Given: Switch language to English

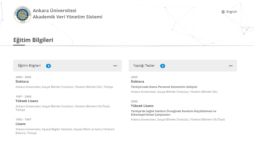Looking at the screenshot, I should (x=232, y=12).
